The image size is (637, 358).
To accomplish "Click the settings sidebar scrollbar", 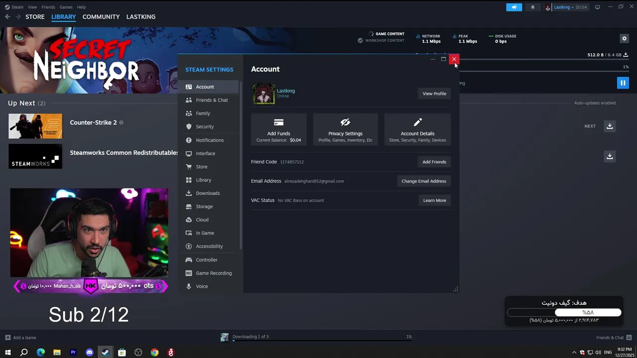I will pyautogui.click(x=241, y=165).
